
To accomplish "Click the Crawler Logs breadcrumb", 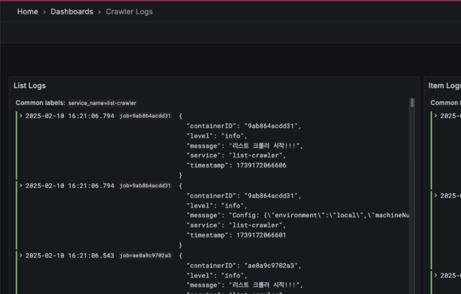I will point(129,12).
